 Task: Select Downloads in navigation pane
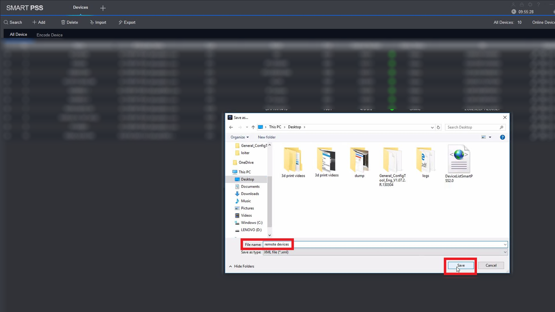coord(247,194)
